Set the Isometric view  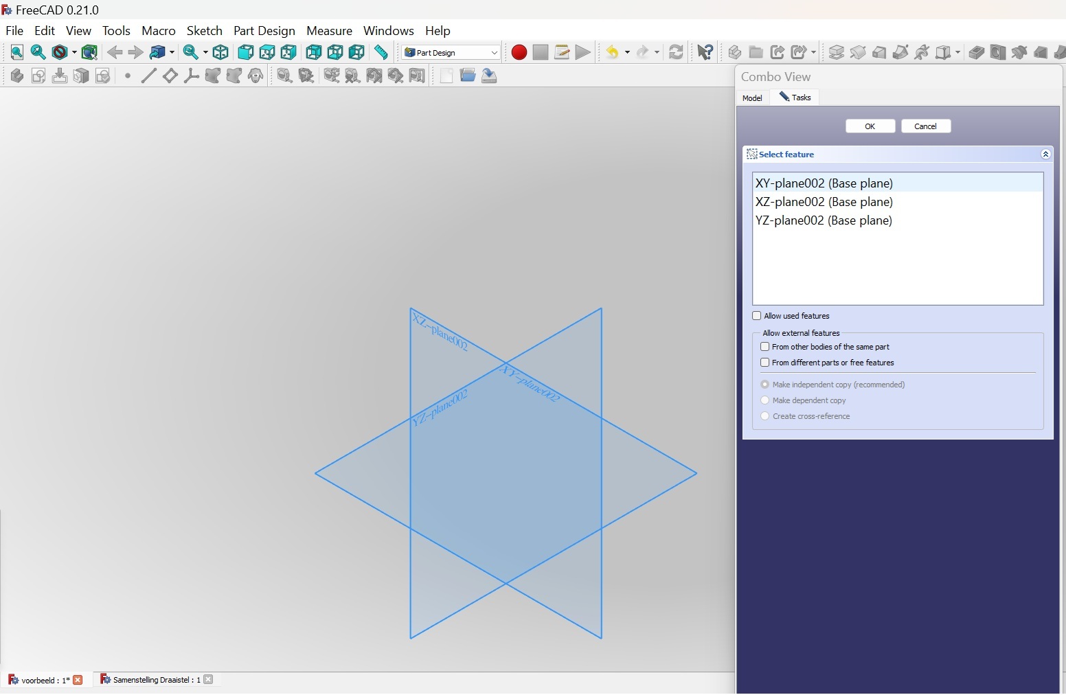point(220,52)
